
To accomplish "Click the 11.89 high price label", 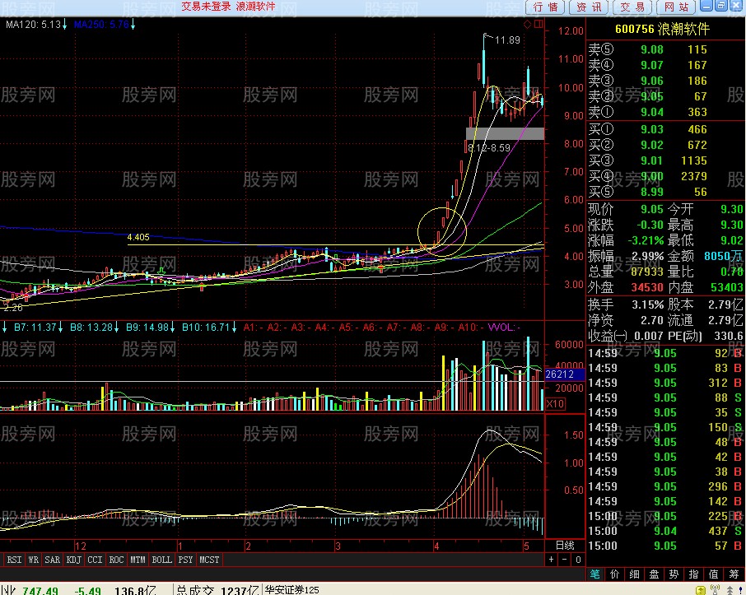I will pos(508,40).
